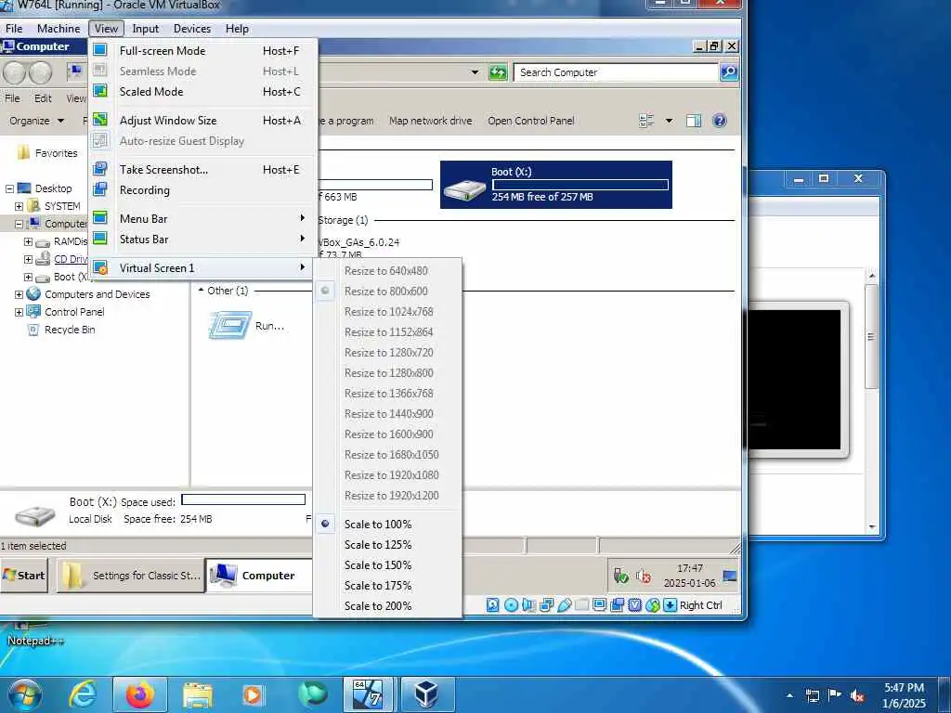Open VirtualBox Manager from host taskbar
This screenshot has width=951, height=713.
(x=427, y=694)
